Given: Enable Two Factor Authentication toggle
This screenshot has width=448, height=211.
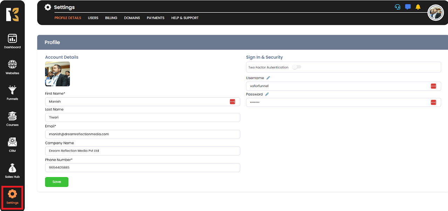Looking at the screenshot, I should (x=296, y=67).
